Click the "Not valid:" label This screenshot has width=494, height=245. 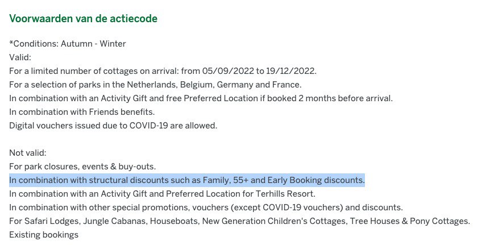pyautogui.click(x=27, y=153)
